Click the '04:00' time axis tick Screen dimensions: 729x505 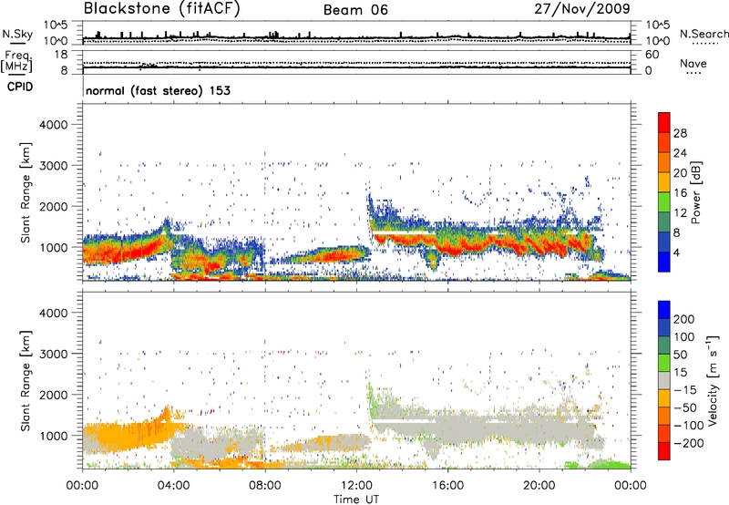click(x=174, y=486)
